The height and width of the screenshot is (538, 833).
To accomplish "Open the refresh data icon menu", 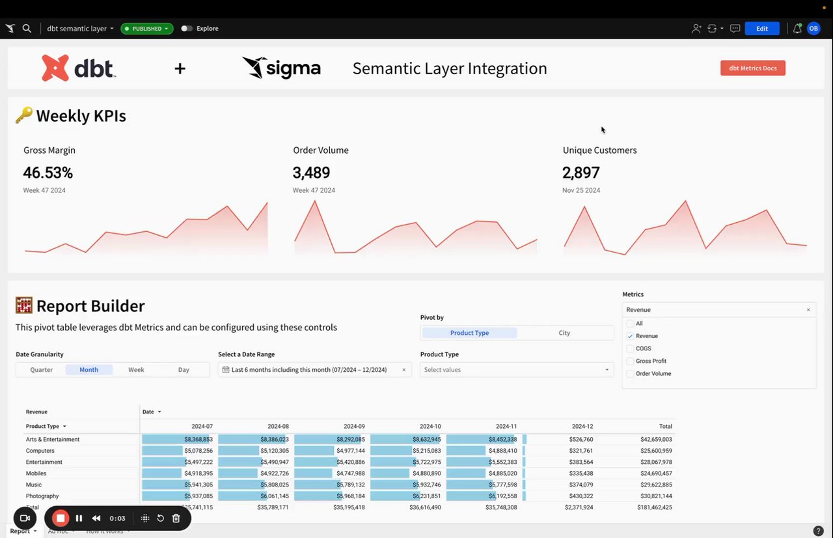I will coord(714,29).
